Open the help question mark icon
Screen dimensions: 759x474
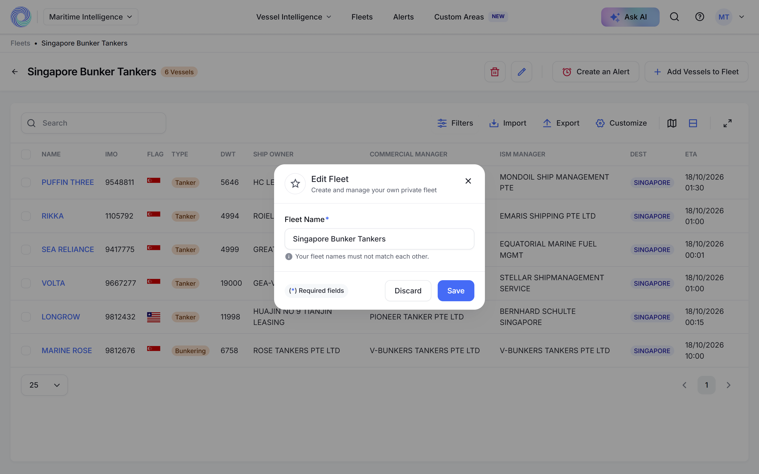699,17
